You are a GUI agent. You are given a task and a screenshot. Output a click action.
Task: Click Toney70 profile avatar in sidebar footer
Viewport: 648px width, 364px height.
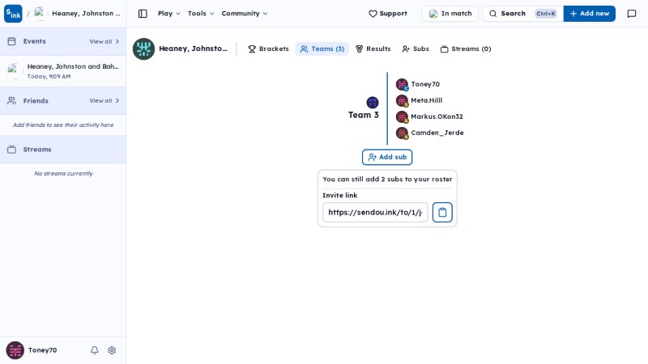point(15,350)
